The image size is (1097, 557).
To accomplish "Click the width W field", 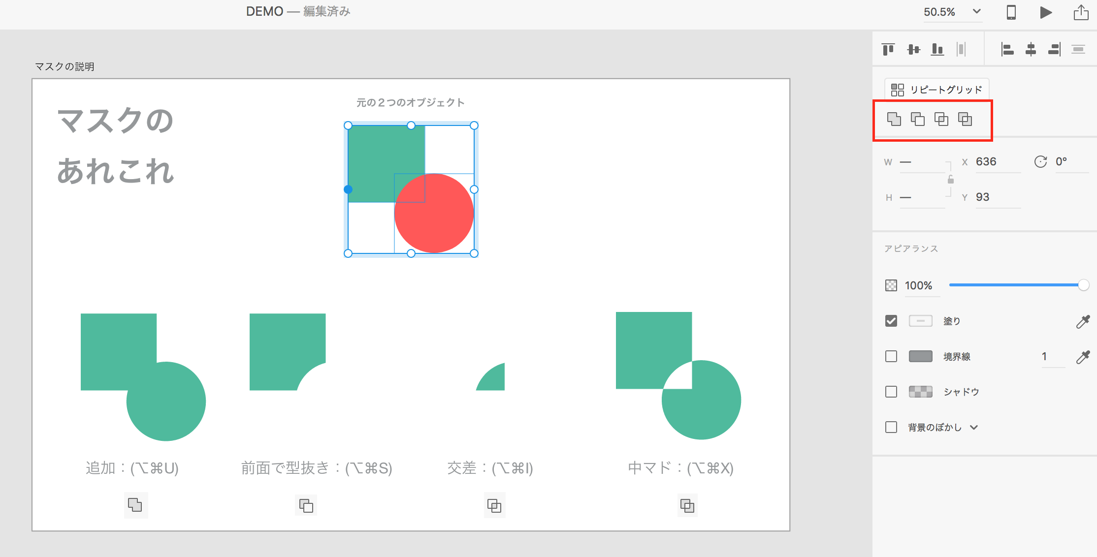I will [922, 162].
